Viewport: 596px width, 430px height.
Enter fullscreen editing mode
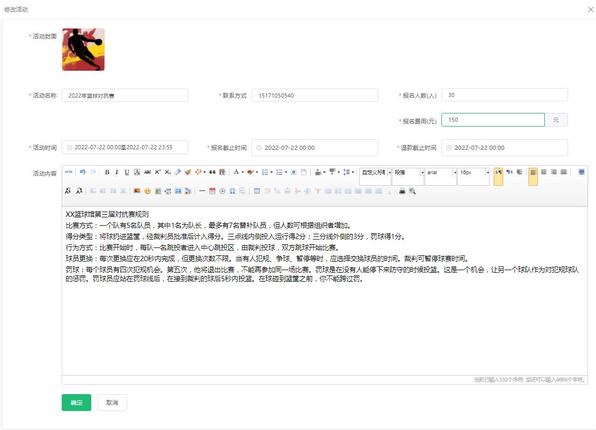point(581,173)
